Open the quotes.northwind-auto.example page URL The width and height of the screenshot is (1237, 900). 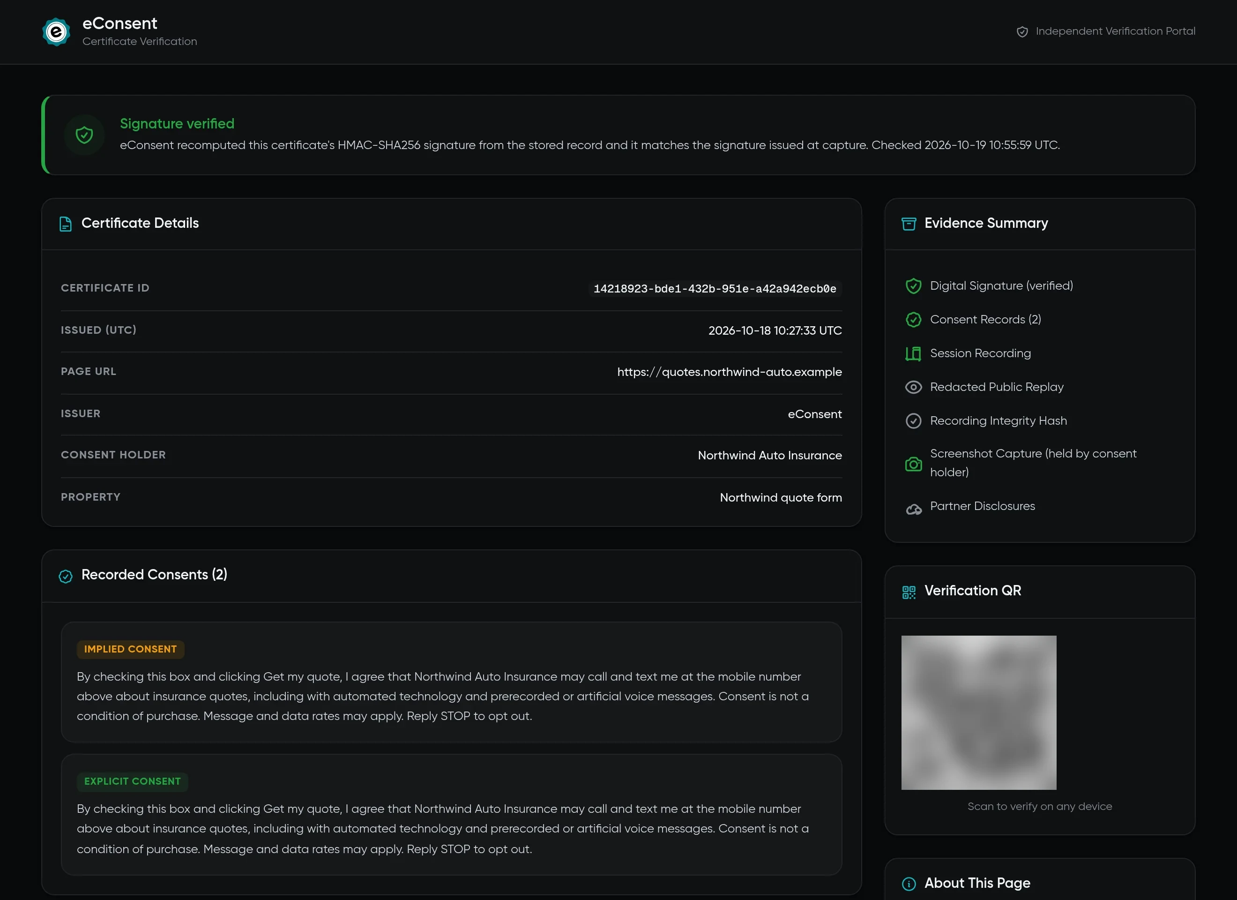click(729, 372)
